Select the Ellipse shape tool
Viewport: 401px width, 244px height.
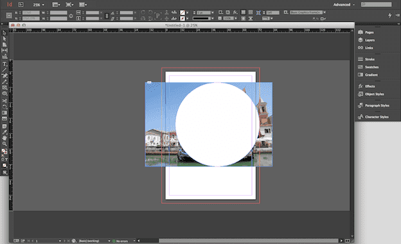[4, 94]
